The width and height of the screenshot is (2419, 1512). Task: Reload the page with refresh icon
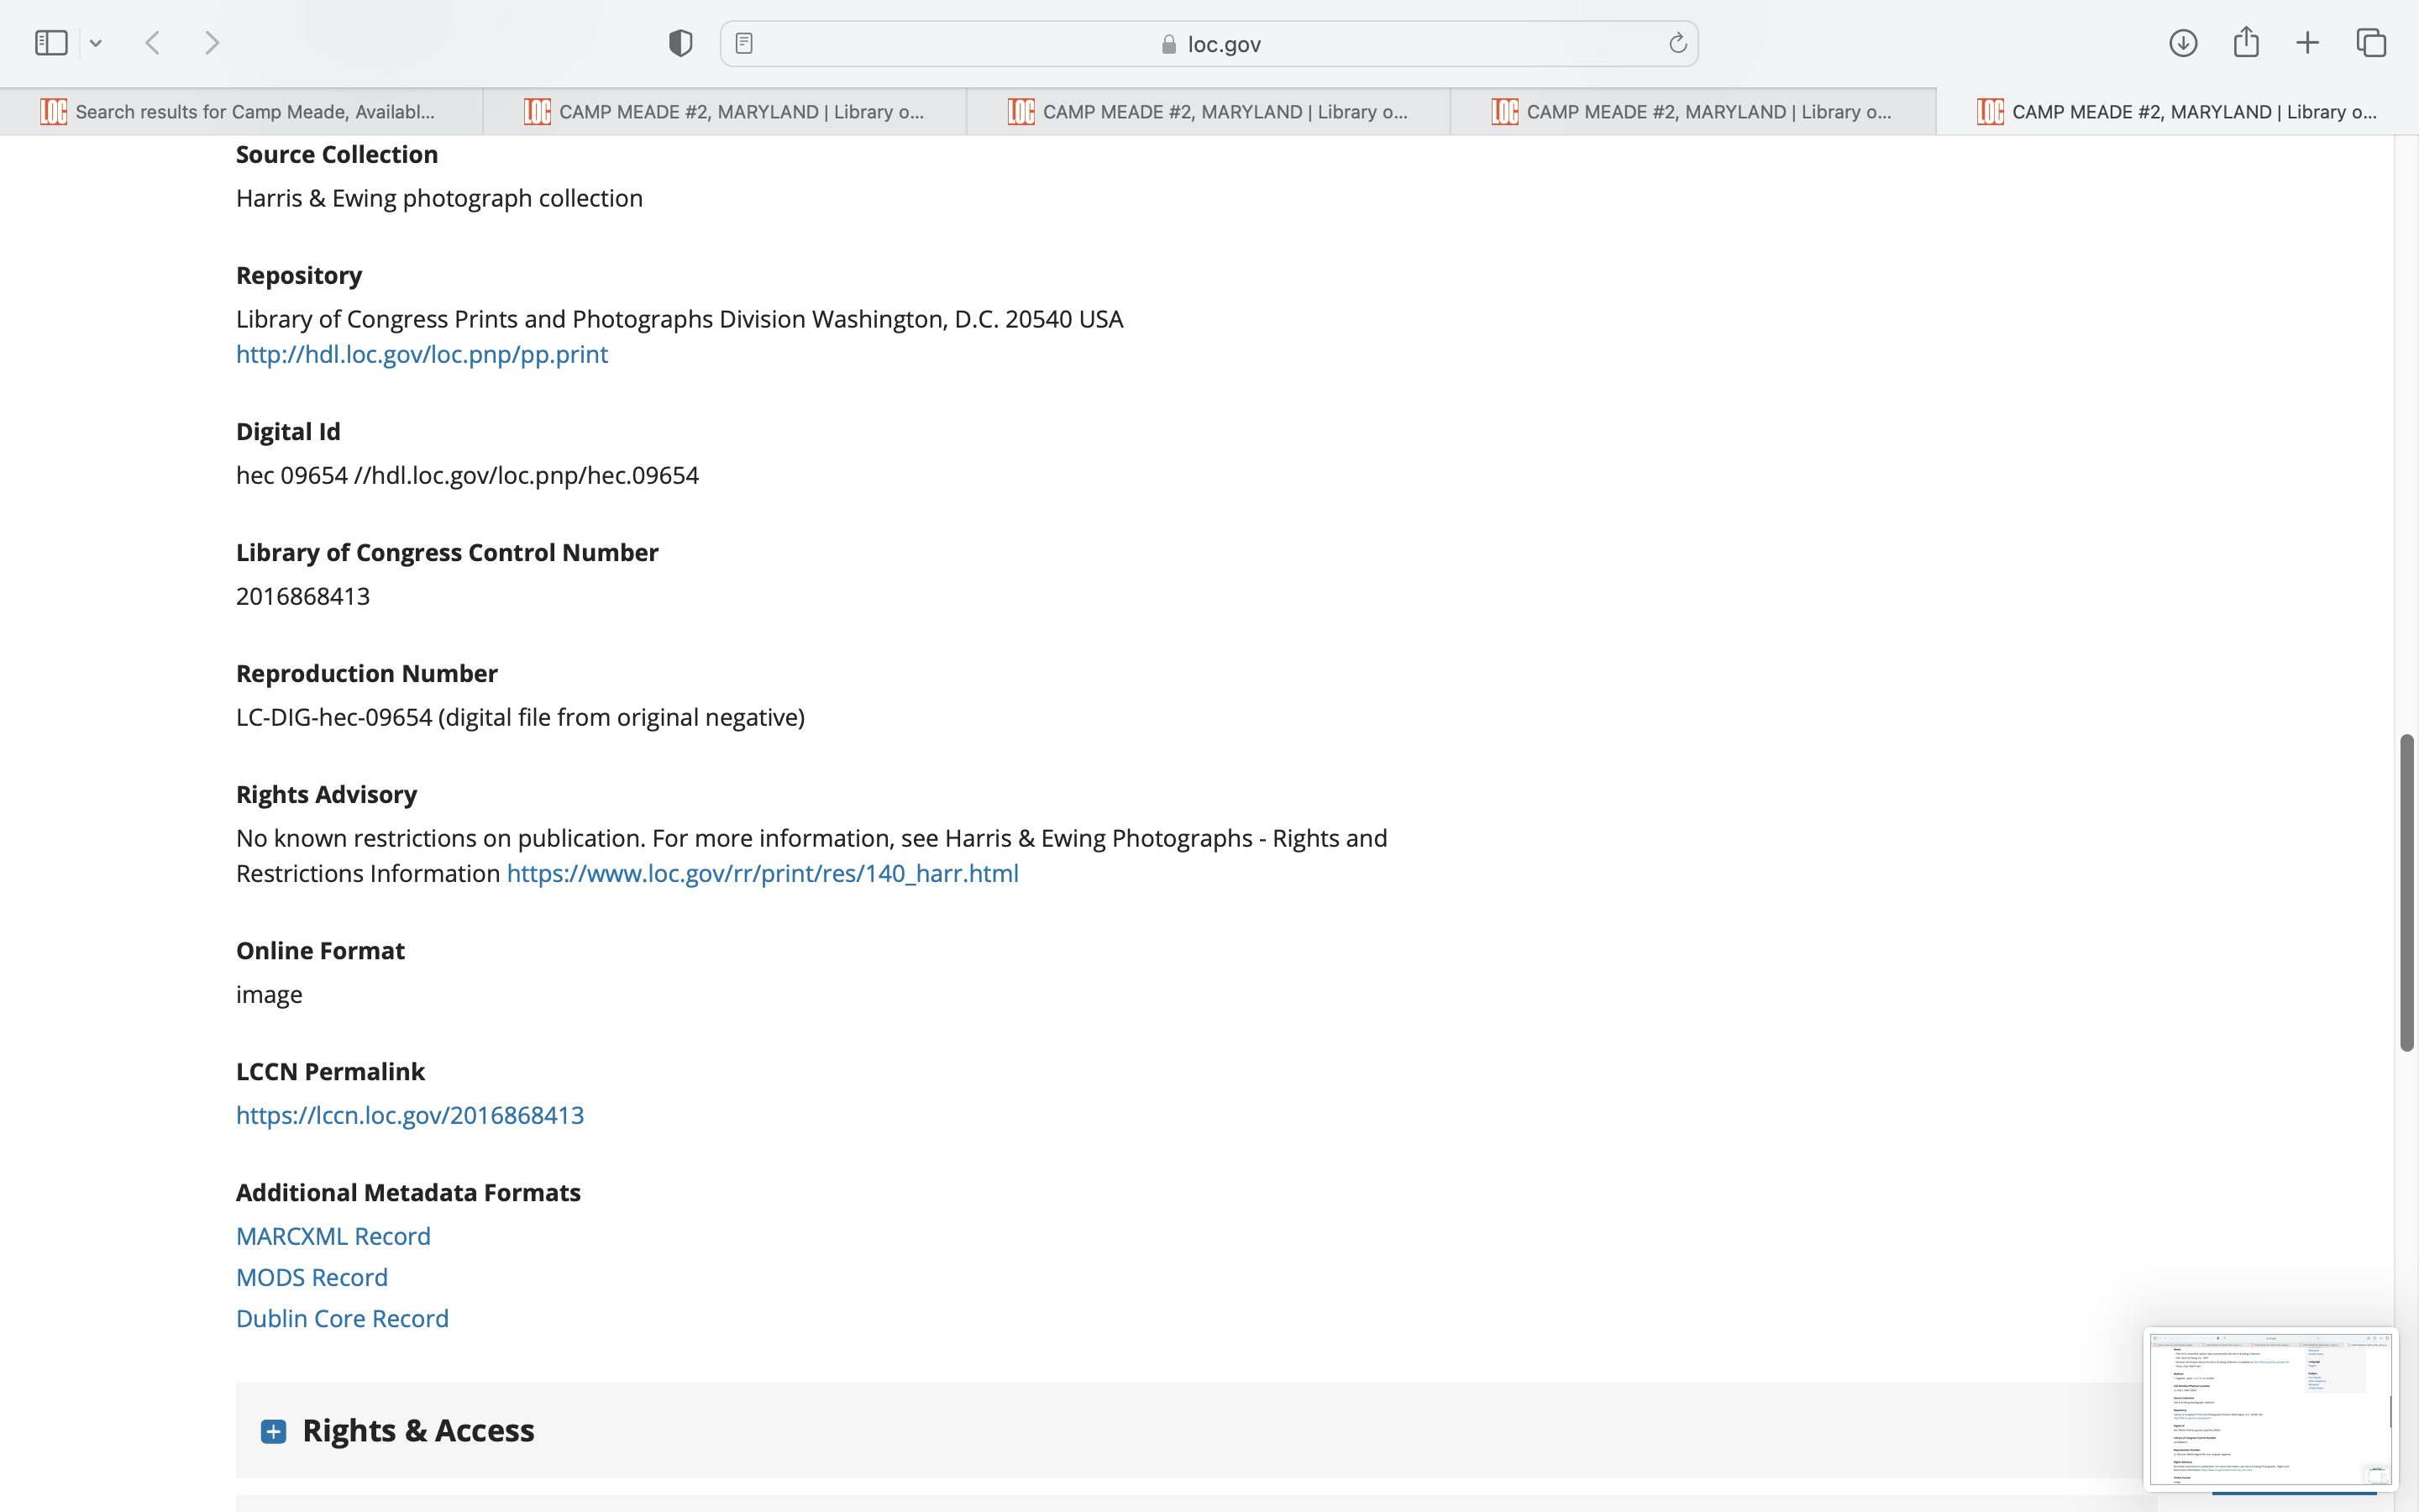(1677, 43)
